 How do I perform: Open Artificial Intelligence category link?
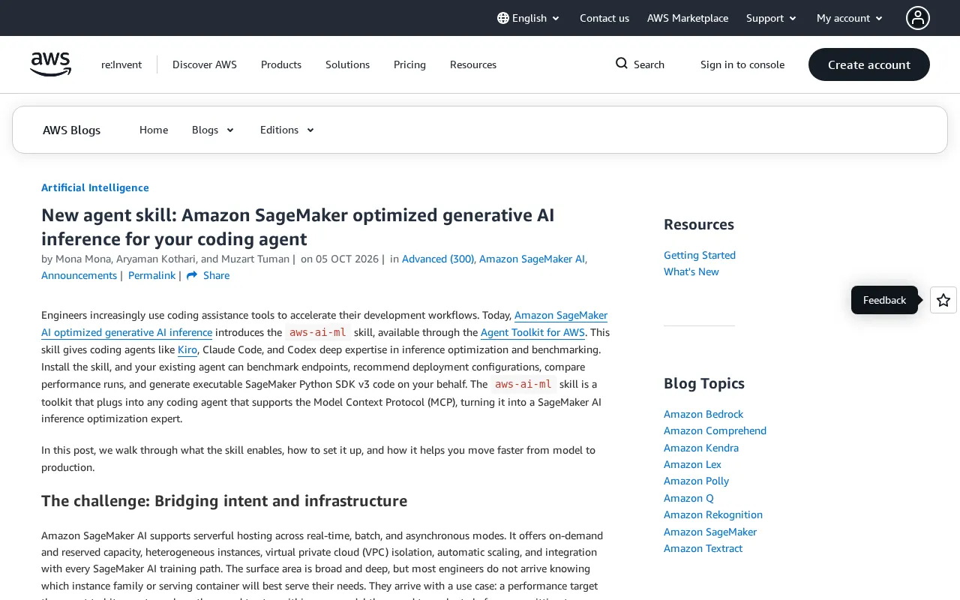[95, 187]
